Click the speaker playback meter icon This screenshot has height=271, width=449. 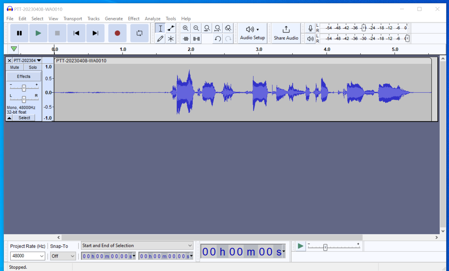click(x=310, y=39)
